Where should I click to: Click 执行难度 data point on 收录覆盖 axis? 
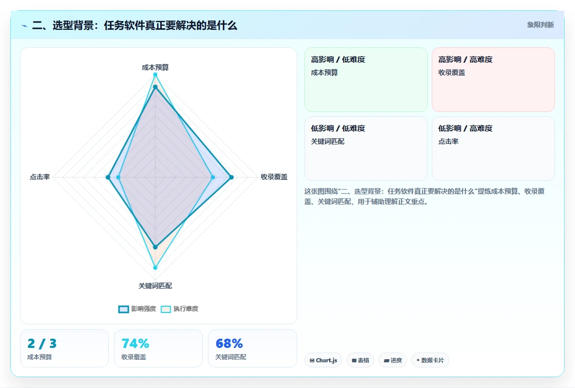[213, 177]
